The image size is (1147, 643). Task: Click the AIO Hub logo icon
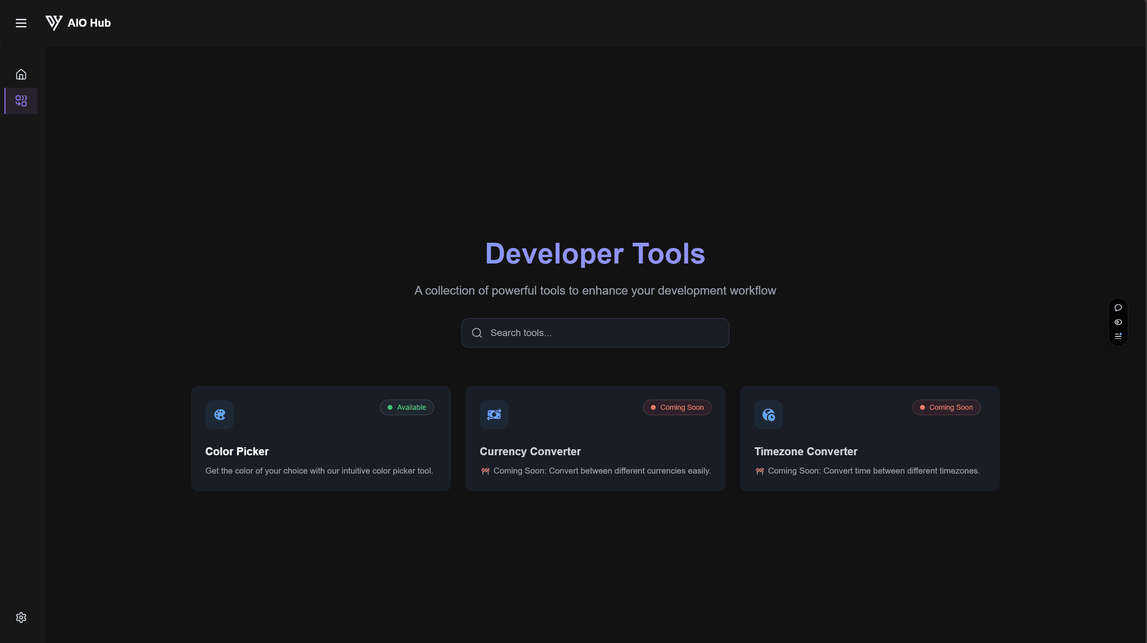(54, 23)
